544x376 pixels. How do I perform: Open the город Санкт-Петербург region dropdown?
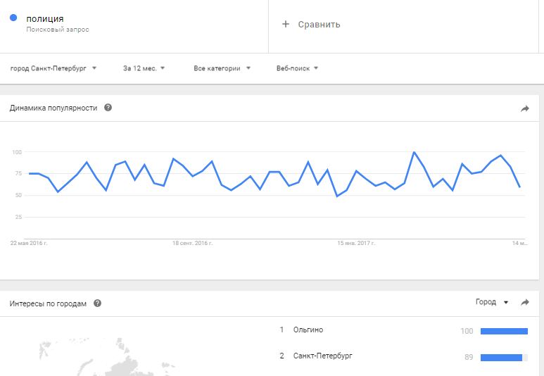point(53,68)
